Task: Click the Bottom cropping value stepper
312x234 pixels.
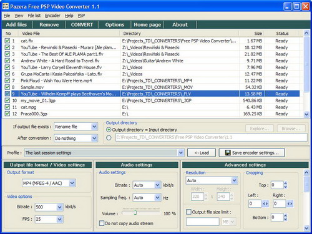Action: pos(285,217)
